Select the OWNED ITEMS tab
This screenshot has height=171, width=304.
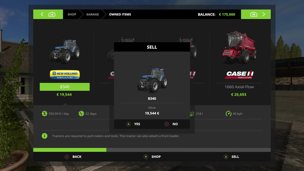tap(120, 14)
